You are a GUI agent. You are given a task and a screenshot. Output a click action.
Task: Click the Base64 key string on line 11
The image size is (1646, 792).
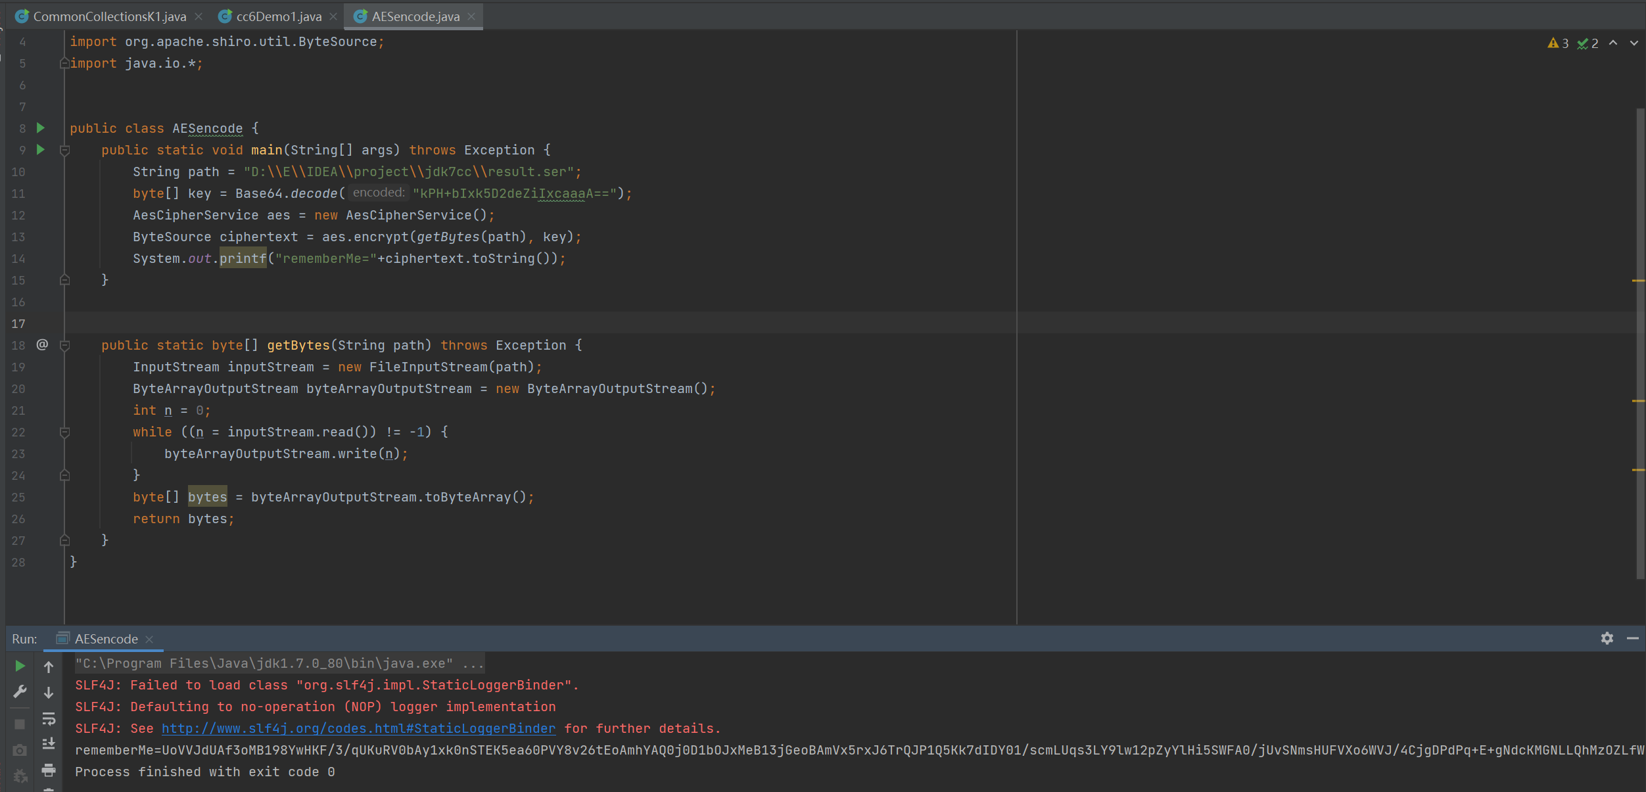(x=515, y=193)
